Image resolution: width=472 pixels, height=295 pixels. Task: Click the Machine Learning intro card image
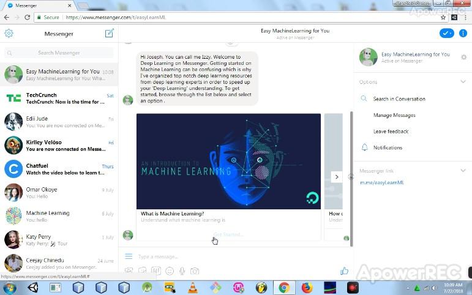(x=228, y=162)
